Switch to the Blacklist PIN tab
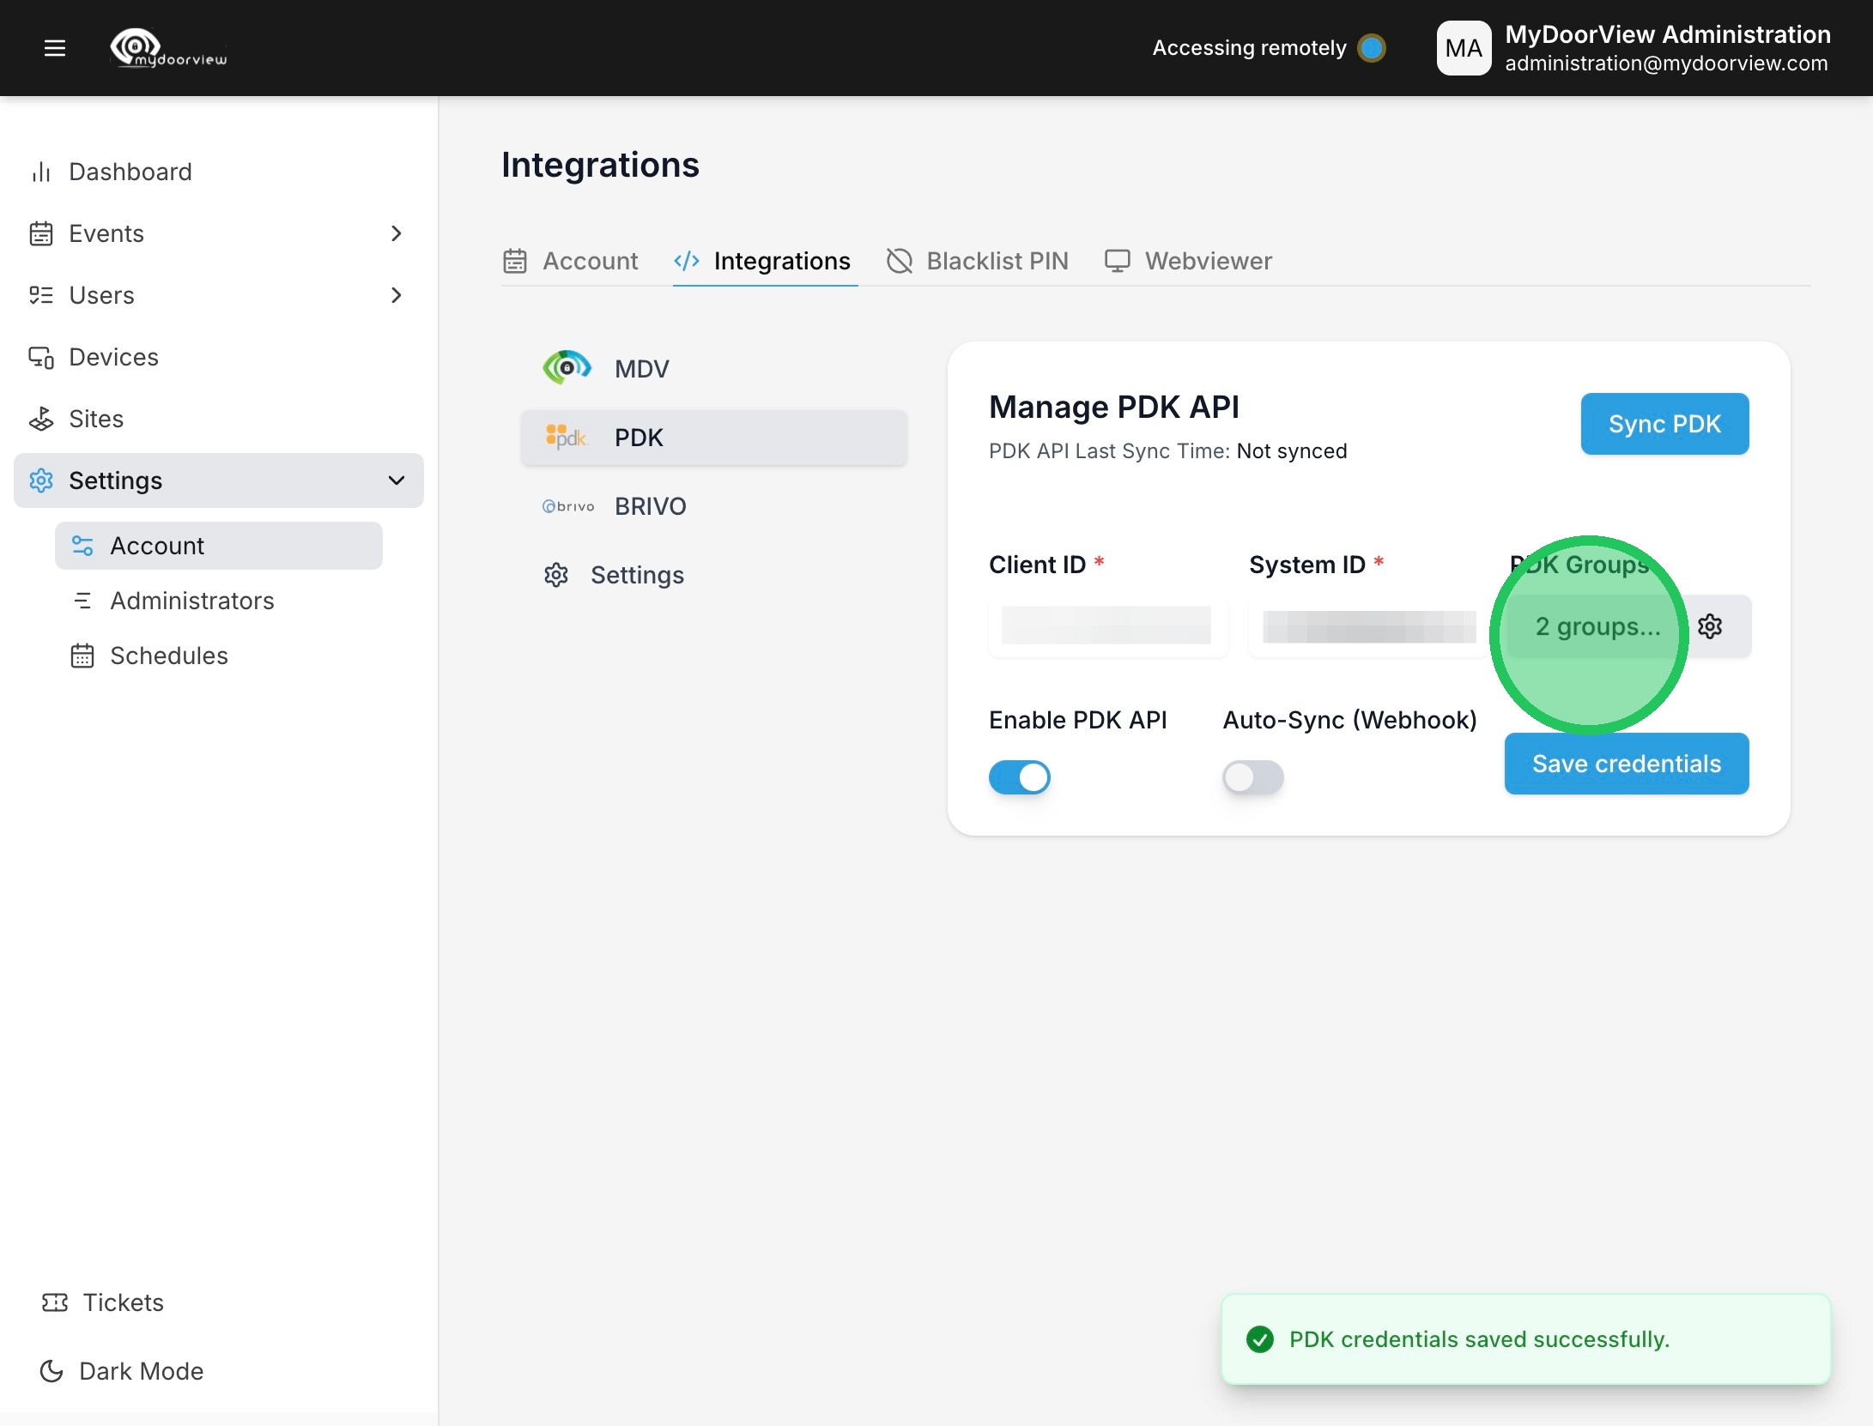The width and height of the screenshot is (1873, 1426). pyautogui.click(x=978, y=261)
